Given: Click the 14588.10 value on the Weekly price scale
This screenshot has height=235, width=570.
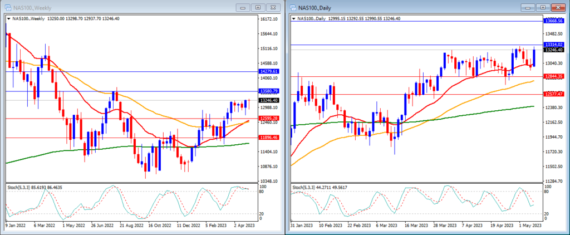Looking at the screenshot, I should coord(269,63).
